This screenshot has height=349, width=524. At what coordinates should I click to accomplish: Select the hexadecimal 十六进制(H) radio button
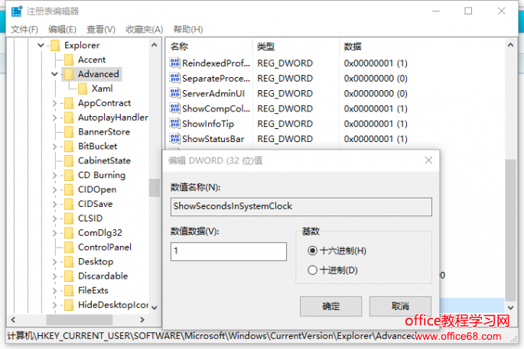[312, 250]
